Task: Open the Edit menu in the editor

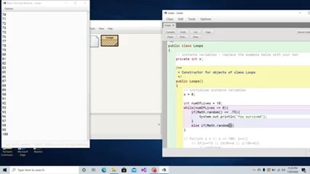Action: pyautogui.click(x=181, y=19)
